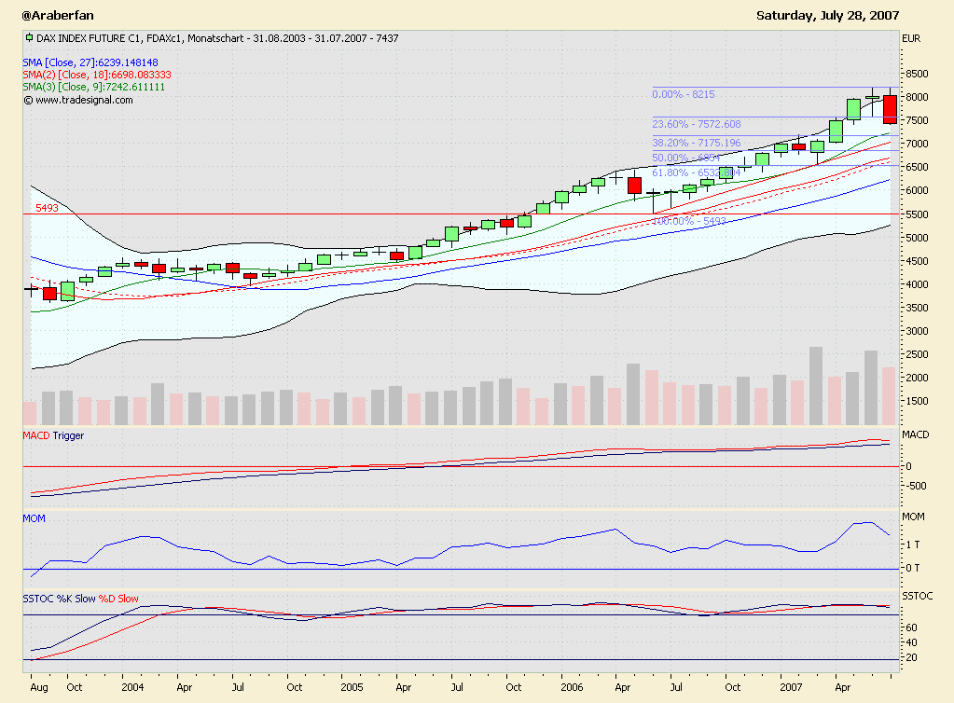
Task: Click the 60 stochastic axis label
Action: coord(911,627)
